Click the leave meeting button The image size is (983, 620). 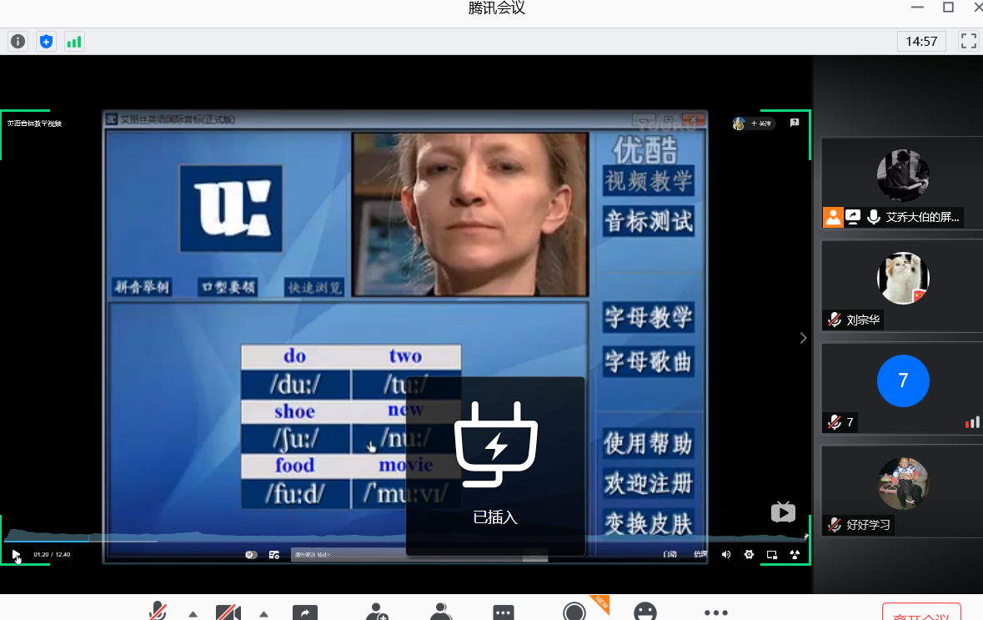click(921, 614)
